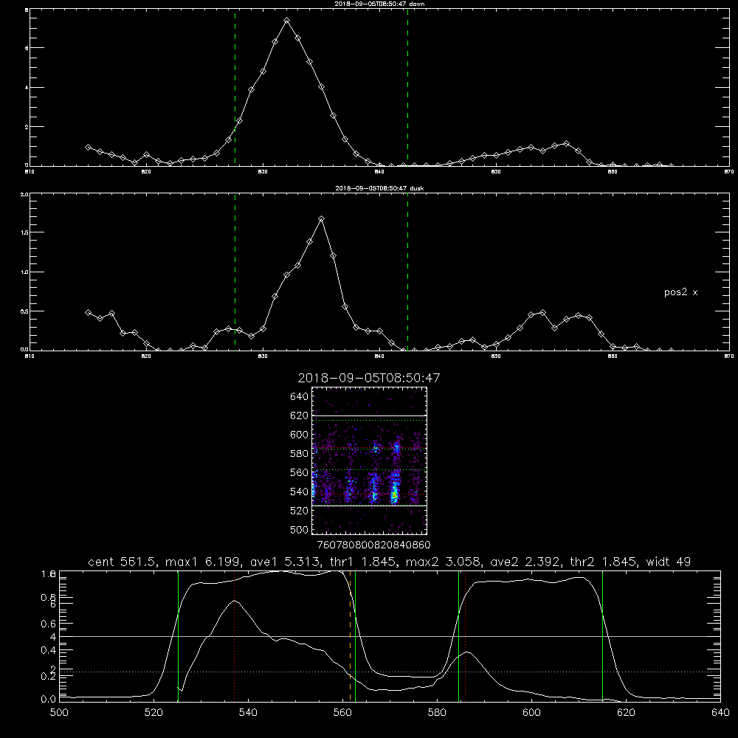Click the red dotted line at 537 in bottom plot
The height and width of the screenshot is (738, 738).
tap(235, 636)
